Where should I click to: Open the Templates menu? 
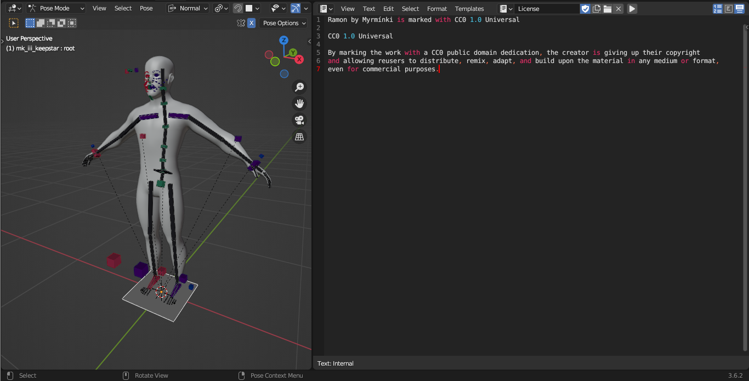click(469, 9)
